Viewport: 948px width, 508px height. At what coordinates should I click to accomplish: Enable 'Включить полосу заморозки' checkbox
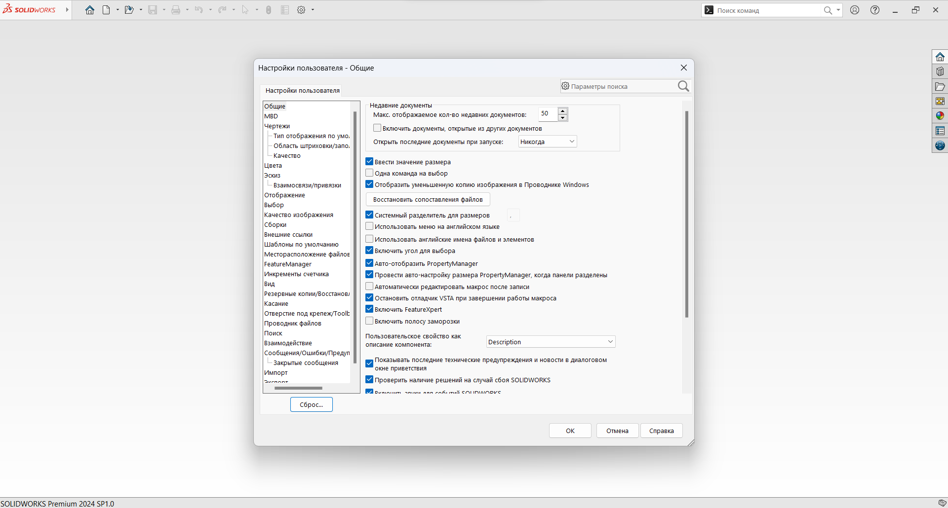369,321
